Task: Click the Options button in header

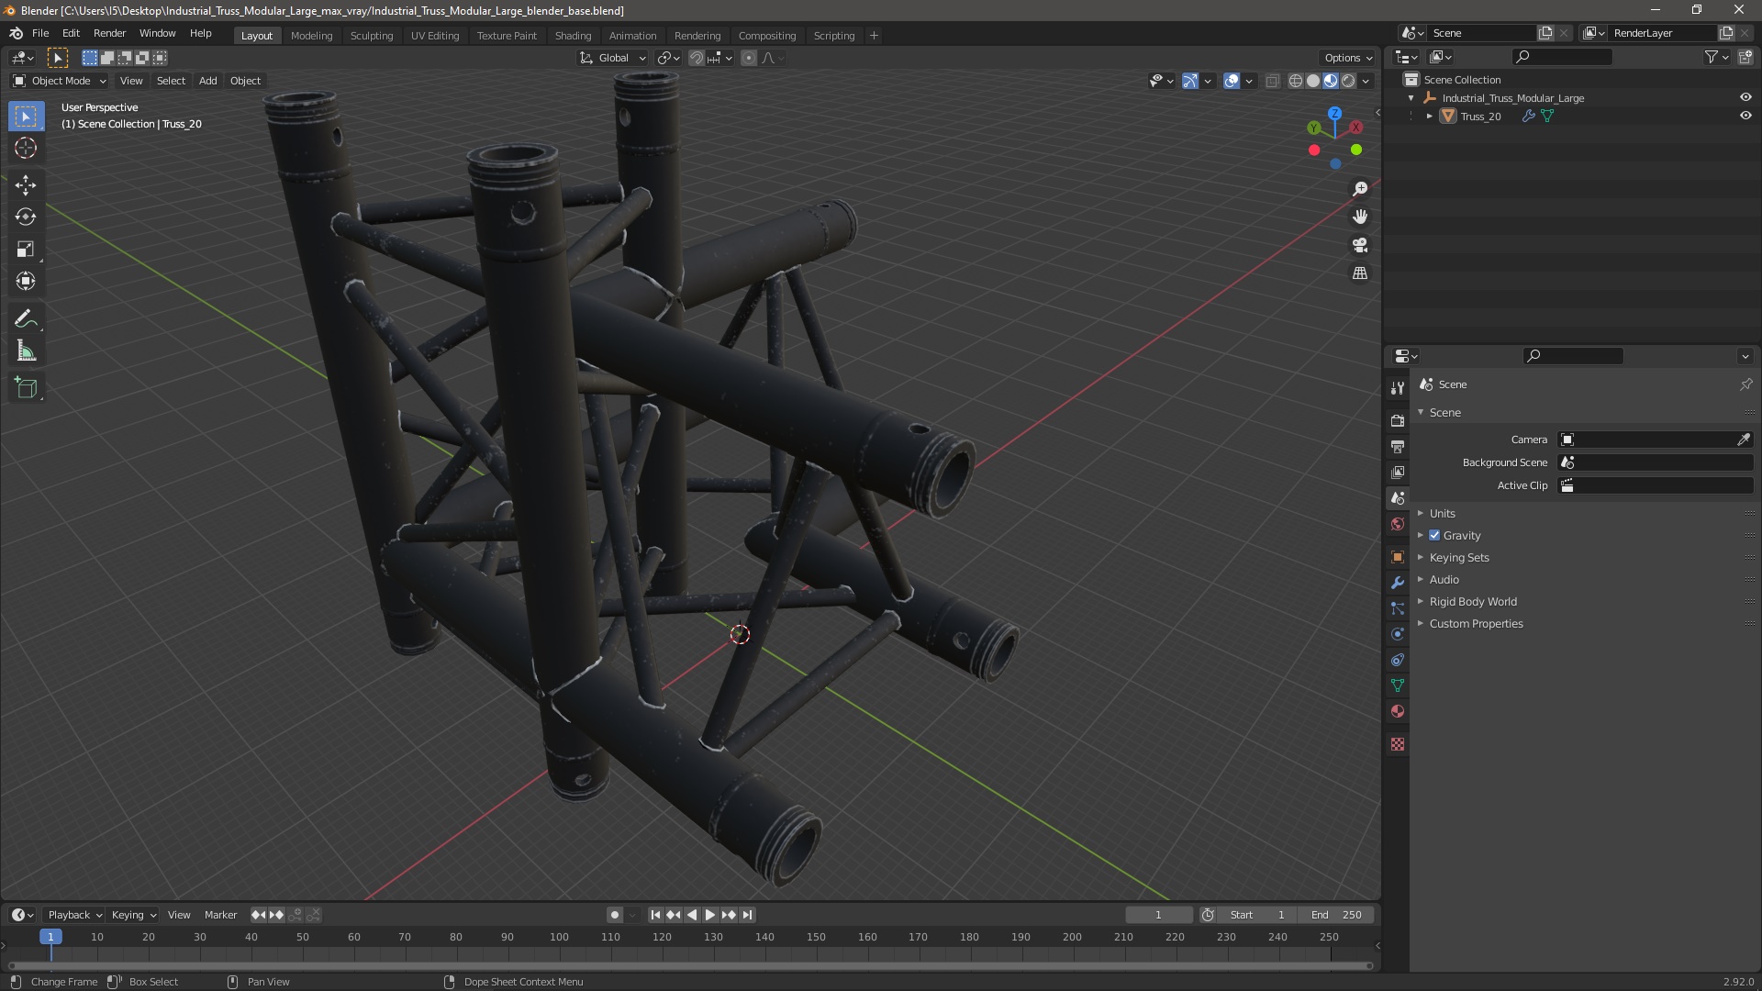Action: [1347, 58]
